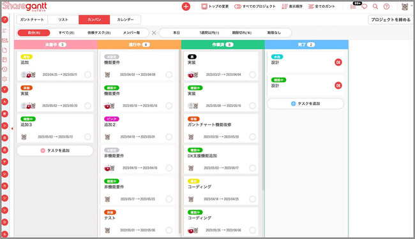Open notification list icon with 99+ badge
The height and width of the screenshot is (239, 415).
[x=354, y=6]
